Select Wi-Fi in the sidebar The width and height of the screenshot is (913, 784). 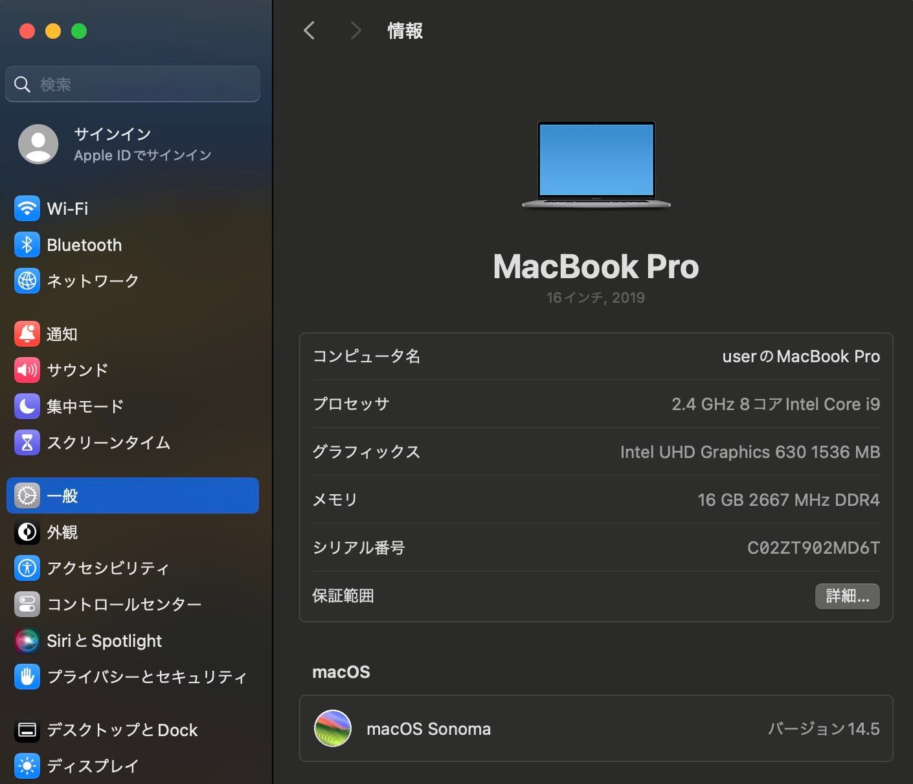pyautogui.click(x=133, y=208)
